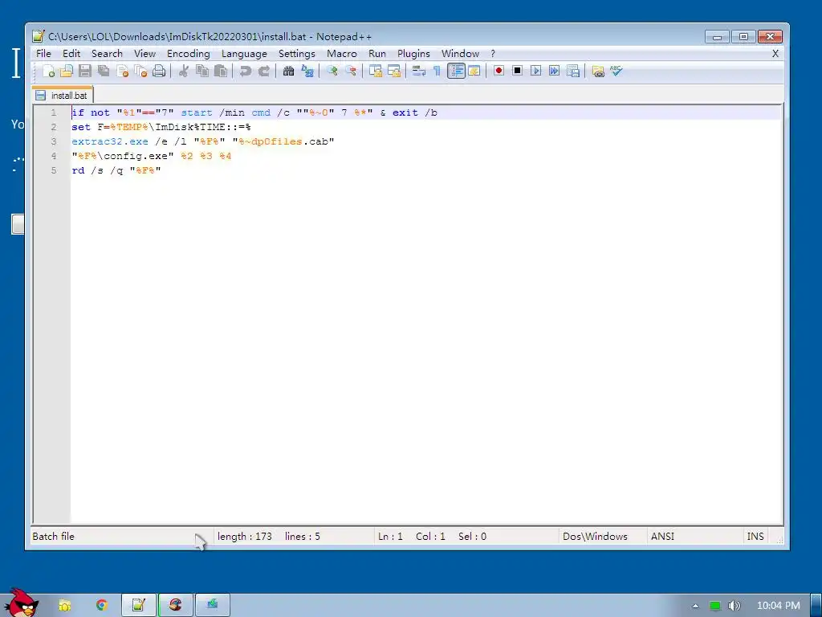The image size is (822, 617).
Task: Open the Encoding menu
Action: (188, 54)
